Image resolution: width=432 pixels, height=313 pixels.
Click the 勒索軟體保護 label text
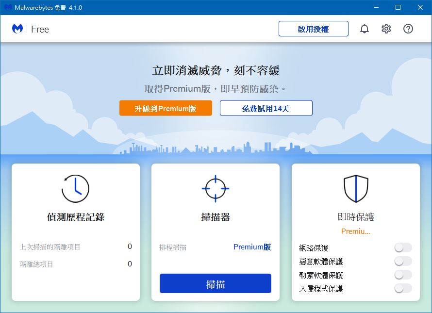[321, 275]
